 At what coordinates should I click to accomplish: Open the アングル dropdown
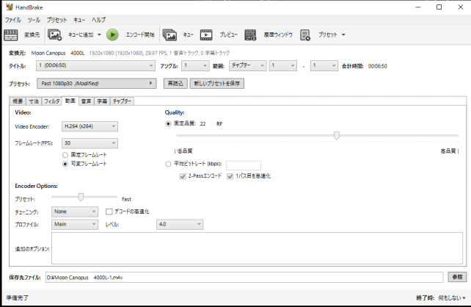coord(195,65)
